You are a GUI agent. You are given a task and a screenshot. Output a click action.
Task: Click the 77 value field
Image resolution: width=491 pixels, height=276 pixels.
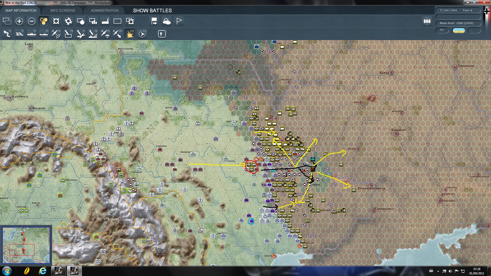[442, 30]
